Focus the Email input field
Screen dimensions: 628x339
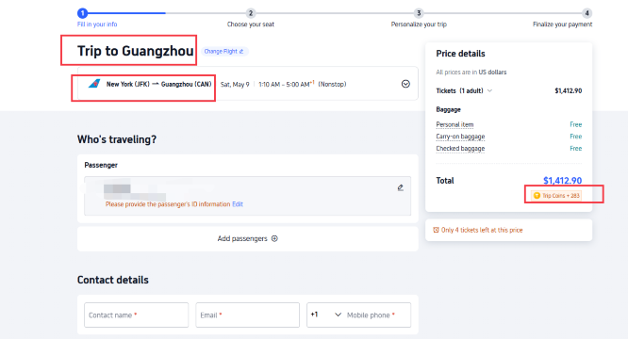coord(247,315)
